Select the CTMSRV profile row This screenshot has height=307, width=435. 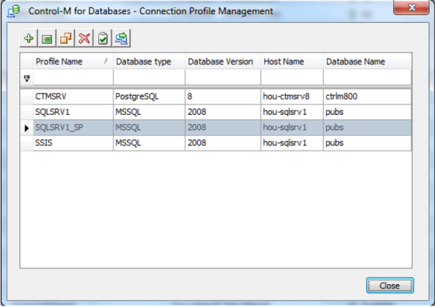[216, 97]
